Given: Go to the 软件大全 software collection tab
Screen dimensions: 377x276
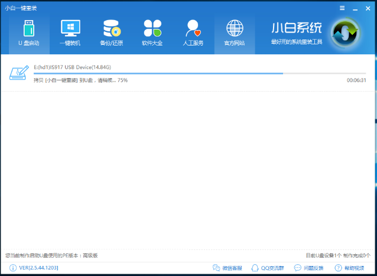Looking at the screenshot, I should pos(152,33).
